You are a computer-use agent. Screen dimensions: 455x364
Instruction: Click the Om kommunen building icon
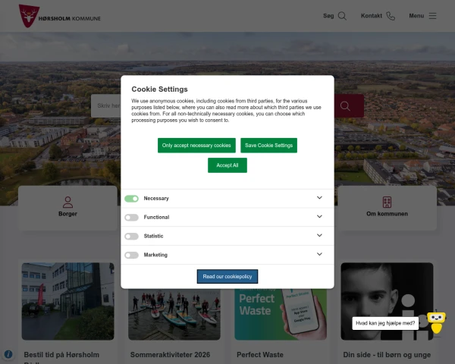click(387, 202)
